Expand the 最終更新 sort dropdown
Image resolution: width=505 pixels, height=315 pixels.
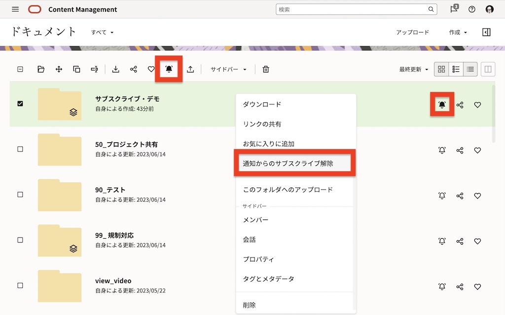413,69
